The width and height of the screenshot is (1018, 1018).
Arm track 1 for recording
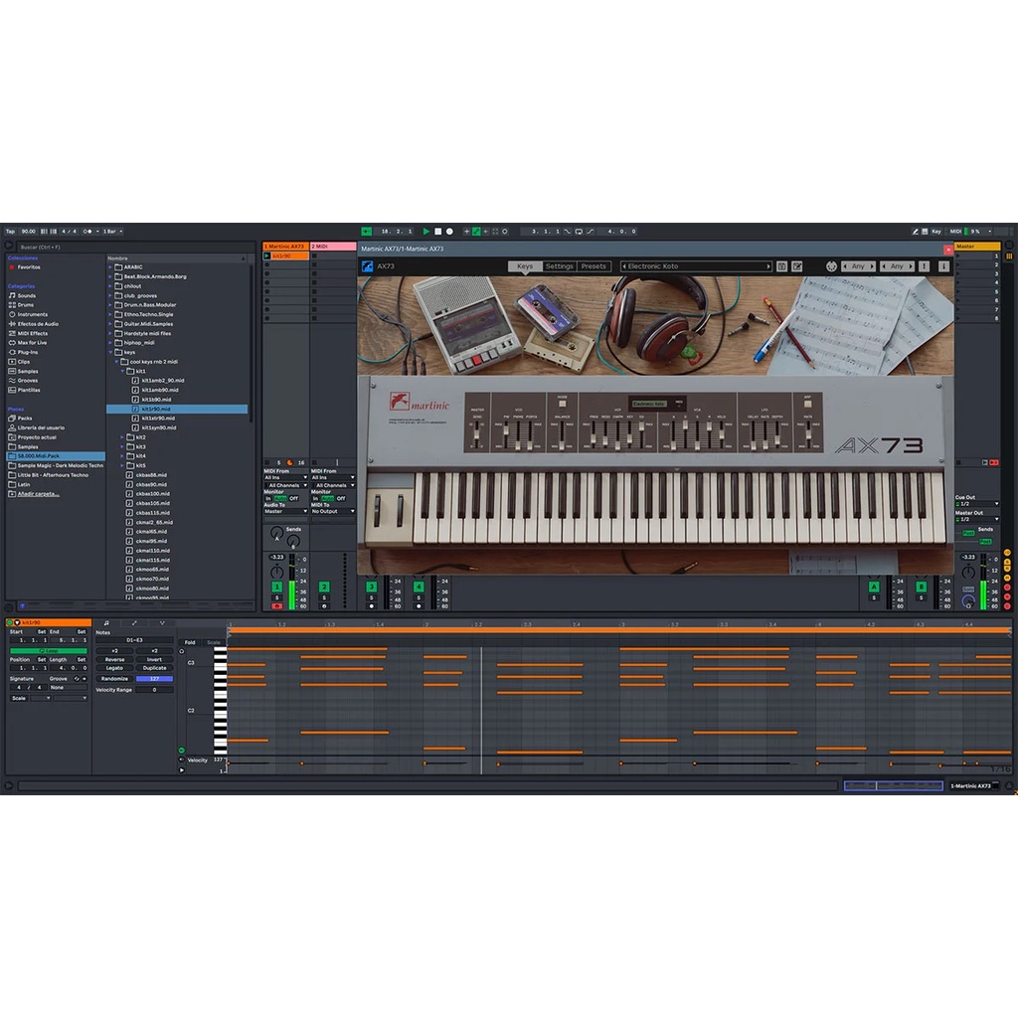277,606
